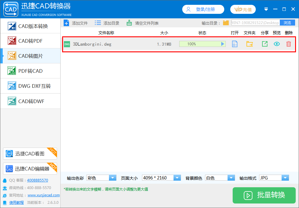299x208 pixels.
Task: Click the QQ penguin icon
Action: pyautogui.click(x=5, y=180)
